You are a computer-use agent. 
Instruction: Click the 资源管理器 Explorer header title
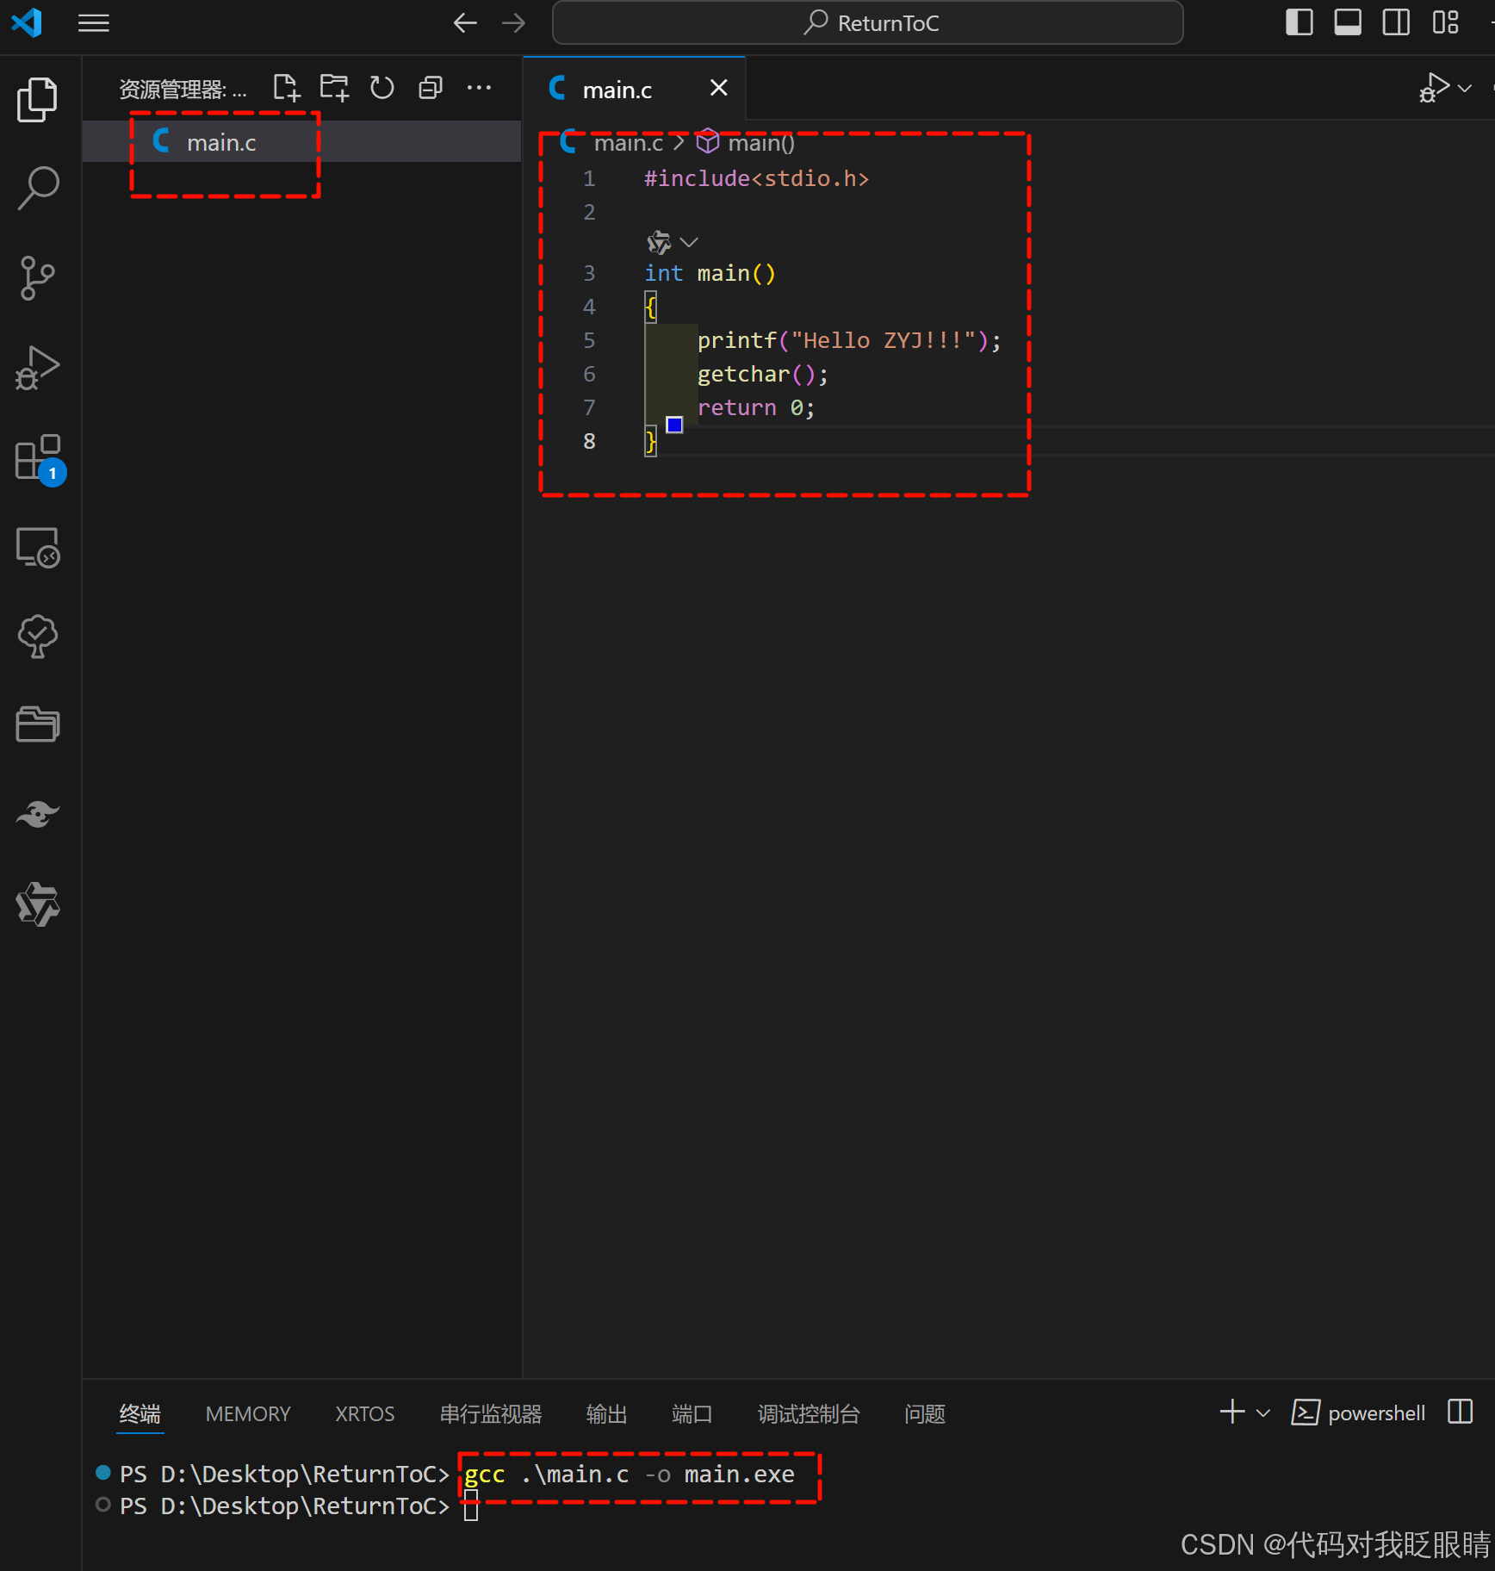[x=183, y=89]
